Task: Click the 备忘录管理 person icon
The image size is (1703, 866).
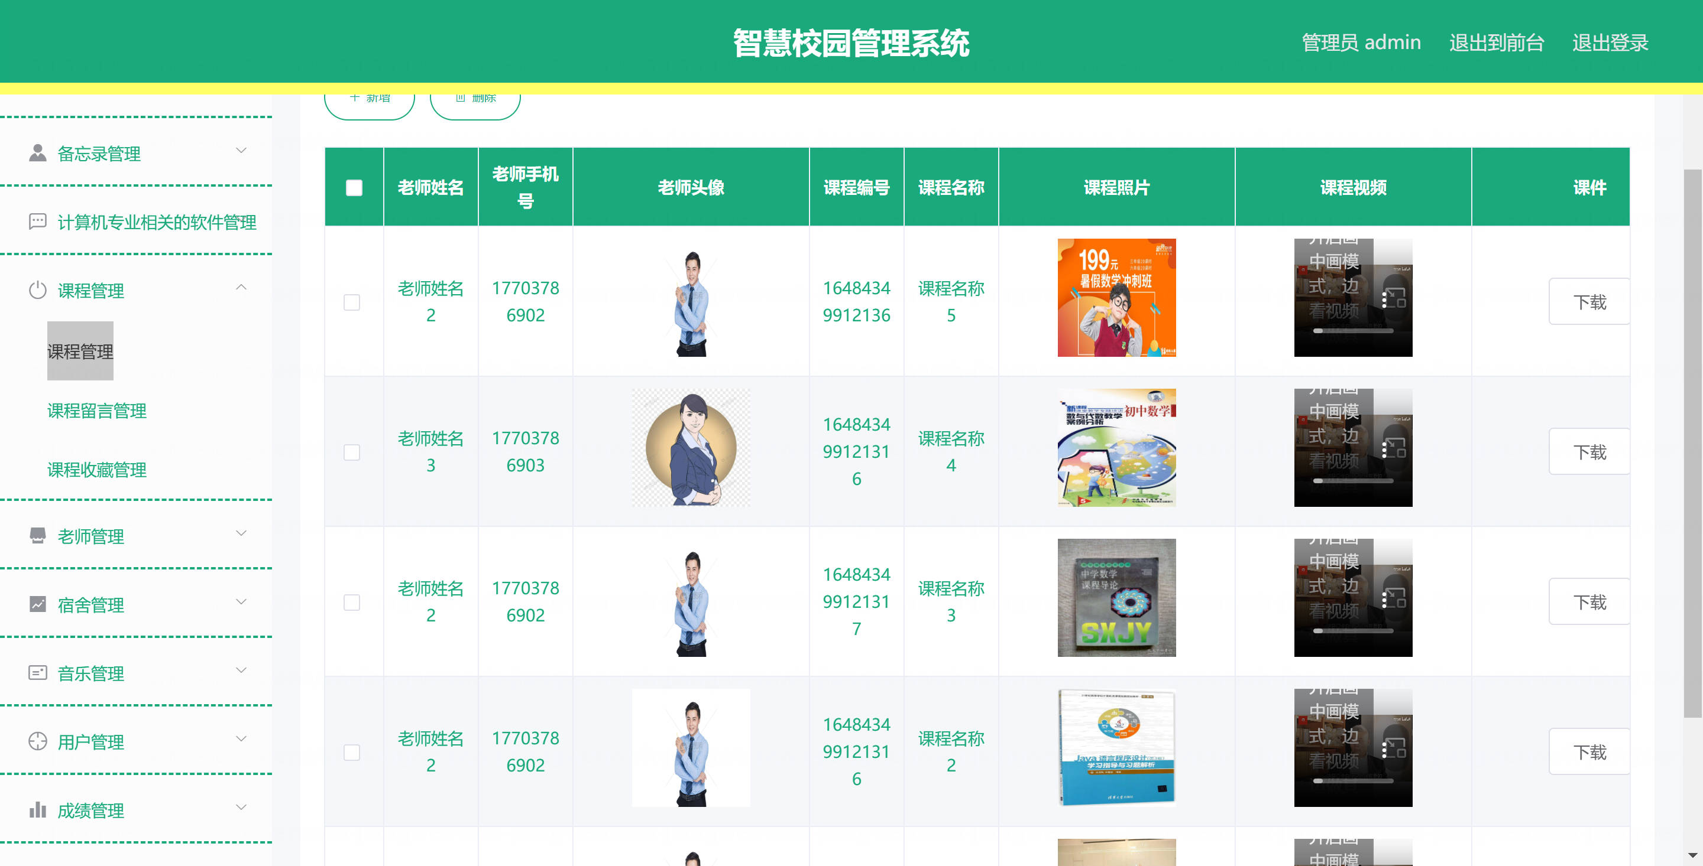Action: click(x=38, y=152)
